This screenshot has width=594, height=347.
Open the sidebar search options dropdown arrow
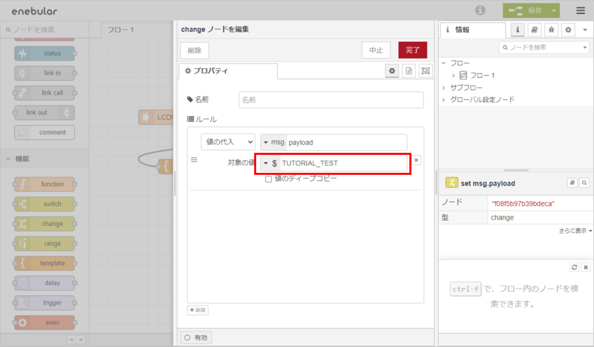pos(585,47)
